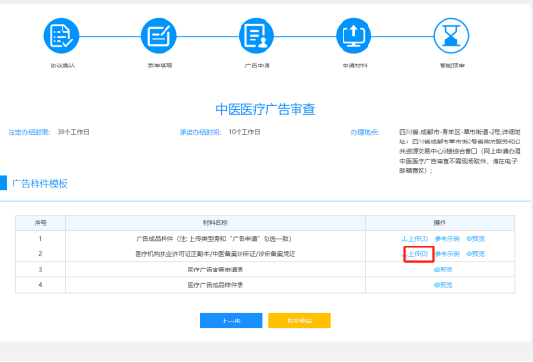Click the 协议确认 step icon
This screenshot has width=533, height=362.
coord(62,36)
